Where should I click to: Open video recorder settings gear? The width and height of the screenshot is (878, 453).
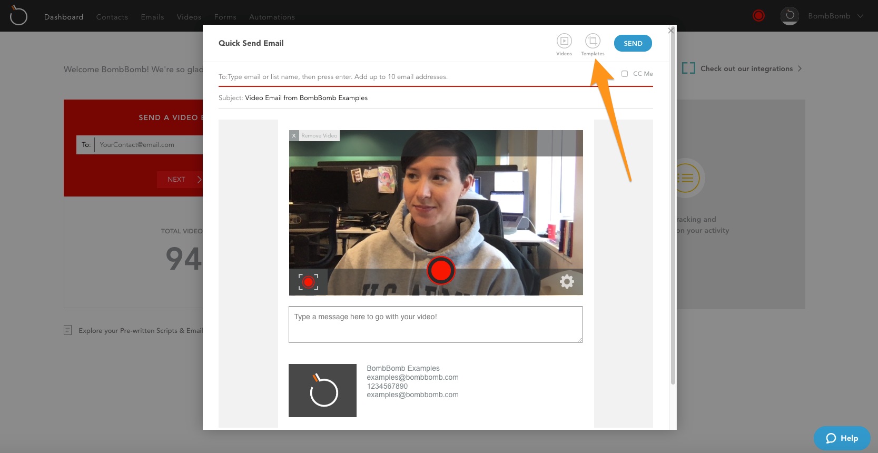click(x=567, y=281)
